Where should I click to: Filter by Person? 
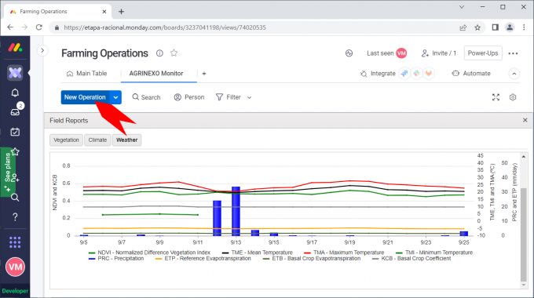[189, 97]
